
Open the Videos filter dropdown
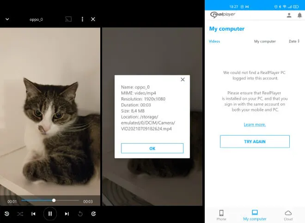[x=214, y=41]
